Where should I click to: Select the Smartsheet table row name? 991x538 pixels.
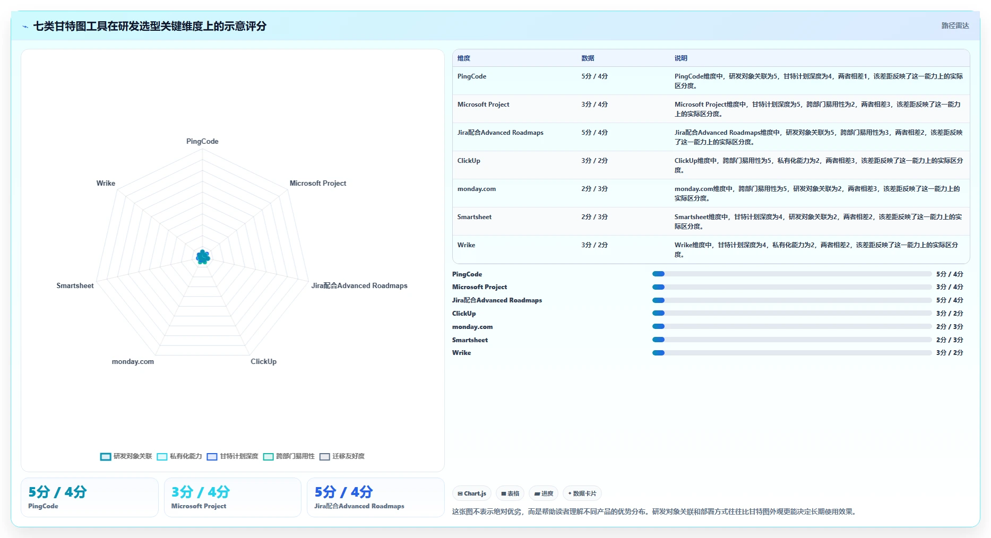(x=475, y=217)
